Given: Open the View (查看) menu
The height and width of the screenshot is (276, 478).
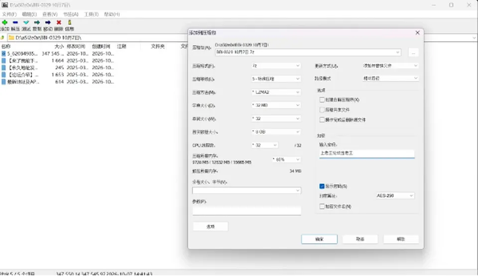Looking at the screenshot, I should tap(50, 14).
